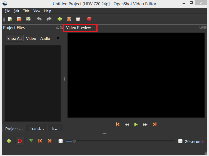Jump to start in the preview controls

118,125
